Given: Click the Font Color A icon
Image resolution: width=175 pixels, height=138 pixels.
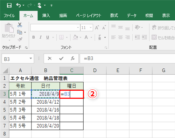Looking at the screenshot, I should [x=86, y=37].
